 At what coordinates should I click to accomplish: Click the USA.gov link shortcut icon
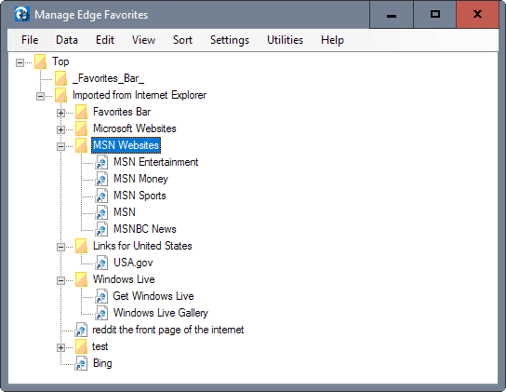[101, 263]
